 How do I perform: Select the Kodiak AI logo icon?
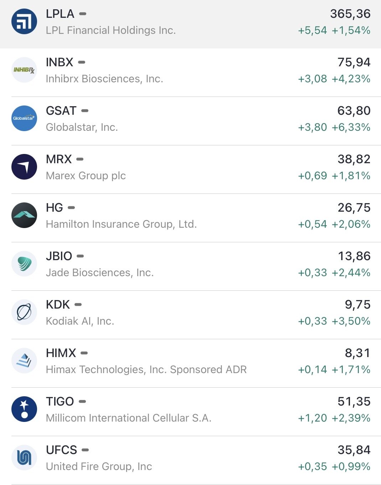[x=24, y=312]
